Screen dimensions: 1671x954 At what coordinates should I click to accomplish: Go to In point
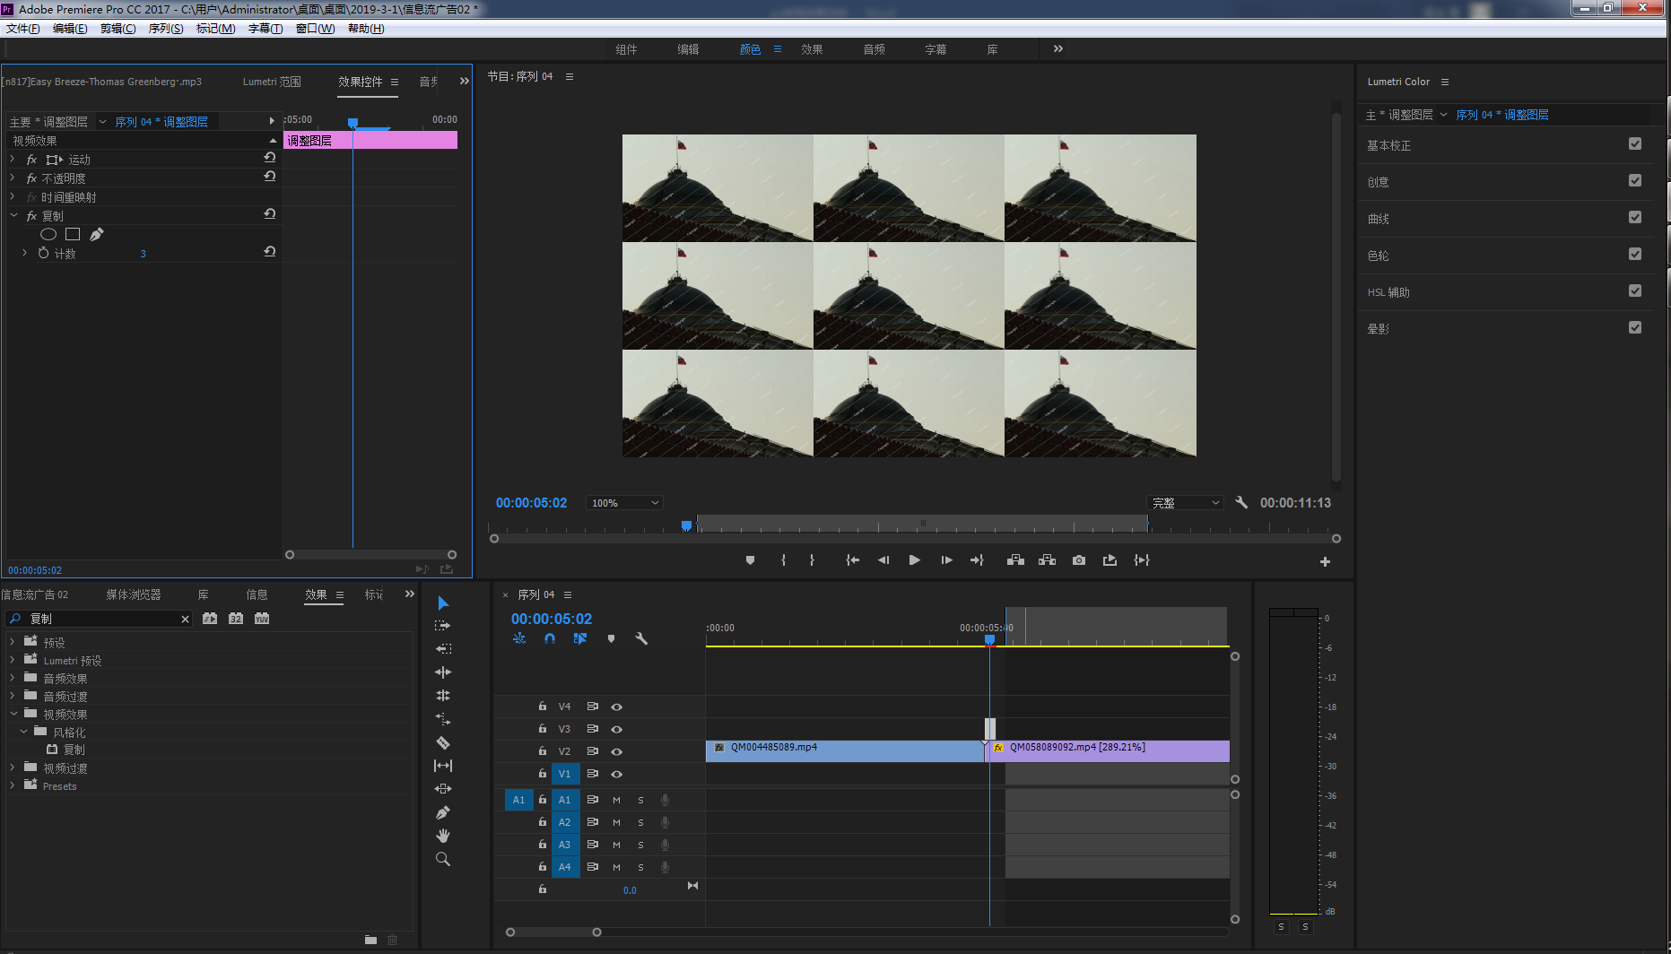coord(852,559)
